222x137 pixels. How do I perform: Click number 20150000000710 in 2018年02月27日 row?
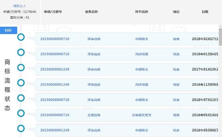tap(55, 39)
